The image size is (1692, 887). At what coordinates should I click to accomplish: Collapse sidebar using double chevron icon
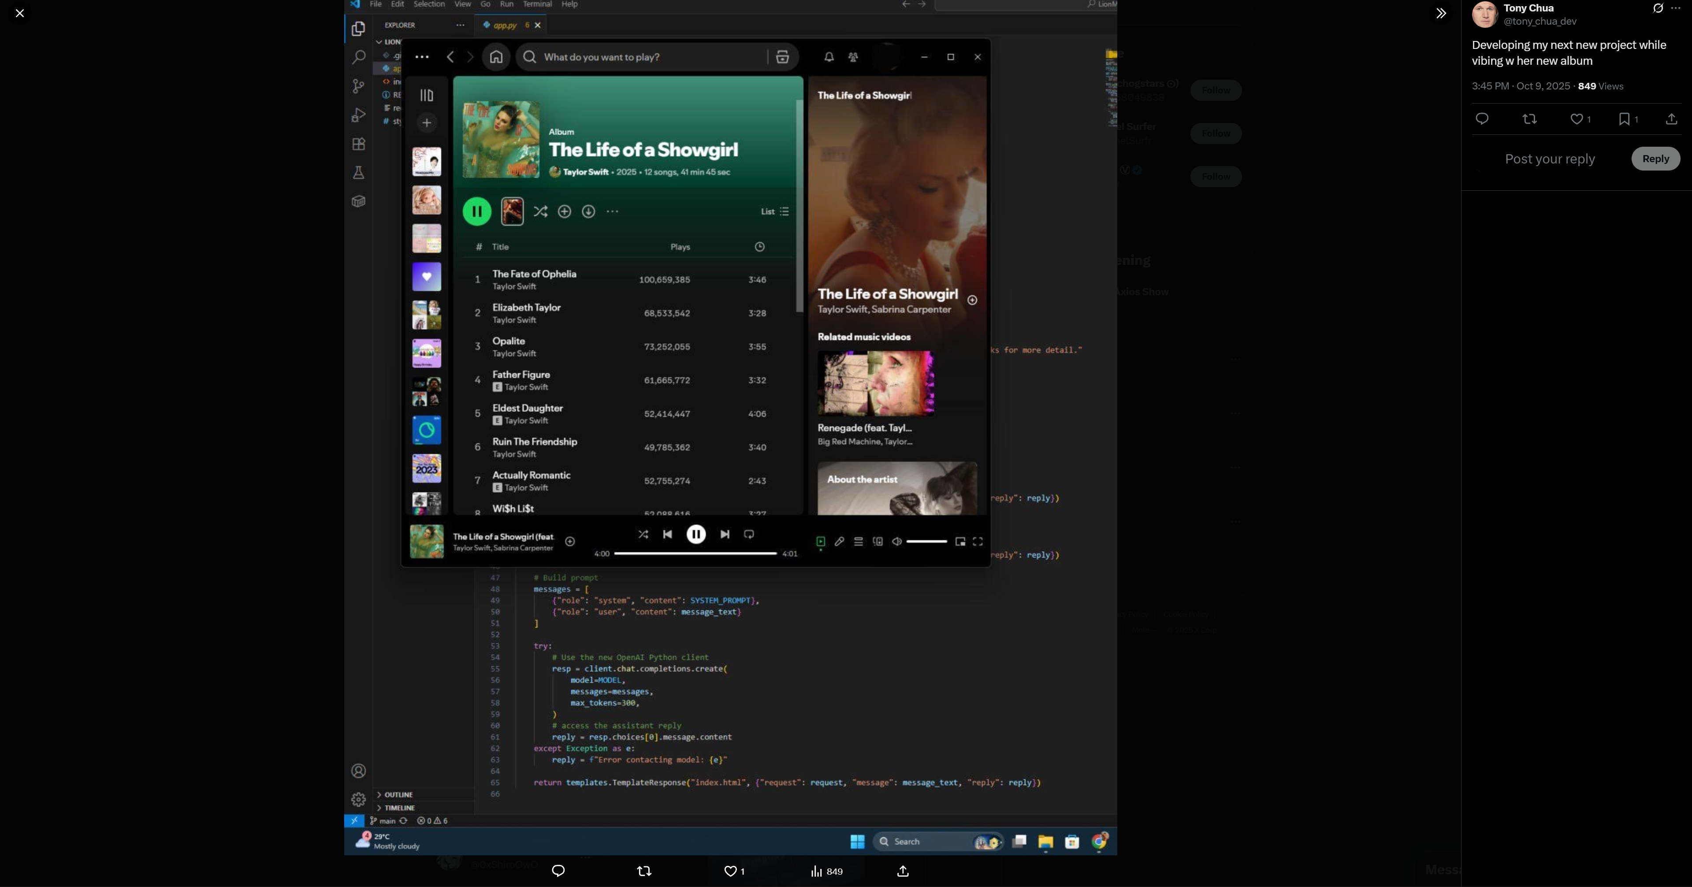click(1440, 13)
